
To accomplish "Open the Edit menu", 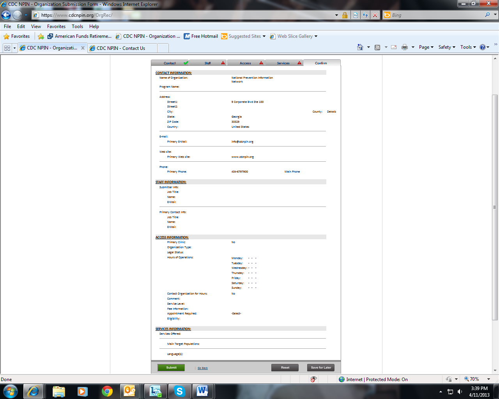I will [x=21, y=26].
